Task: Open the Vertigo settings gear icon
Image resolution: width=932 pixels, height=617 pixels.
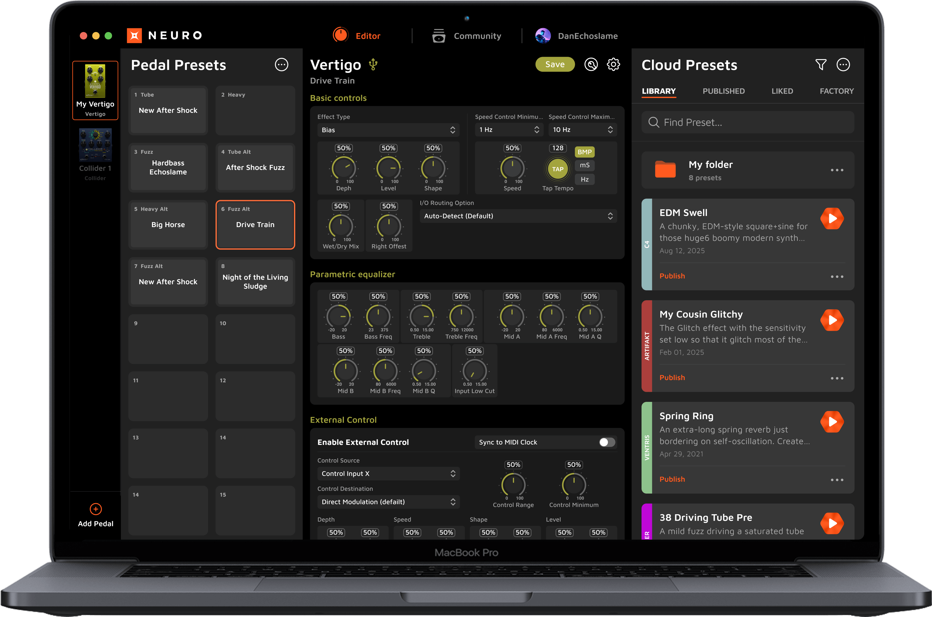Action: click(x=613, y=65)
